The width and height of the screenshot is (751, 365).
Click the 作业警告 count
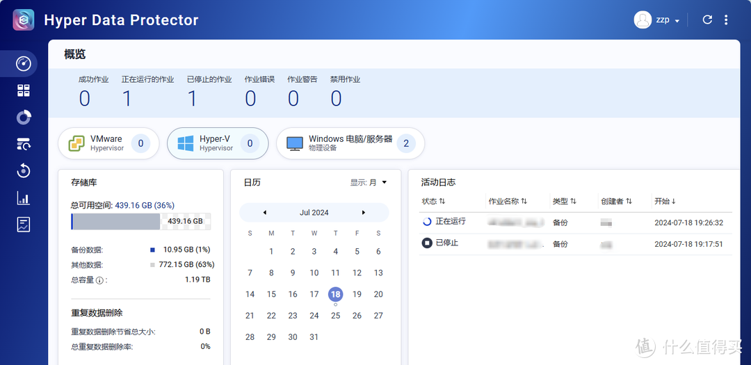pyautogui.click(x=293, y=99)
